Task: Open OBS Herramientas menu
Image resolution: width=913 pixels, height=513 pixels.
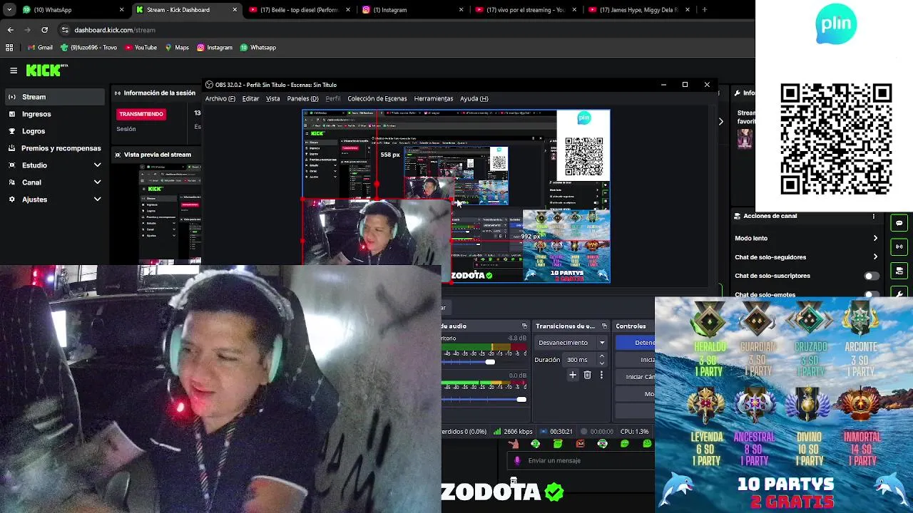Action: click(434, 99)
